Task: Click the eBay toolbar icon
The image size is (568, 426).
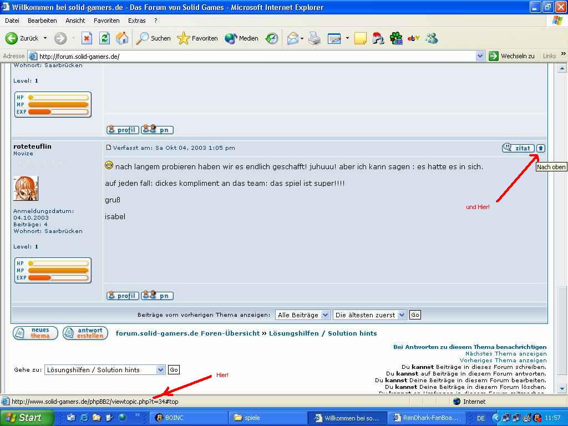Action: pos(413,38)
